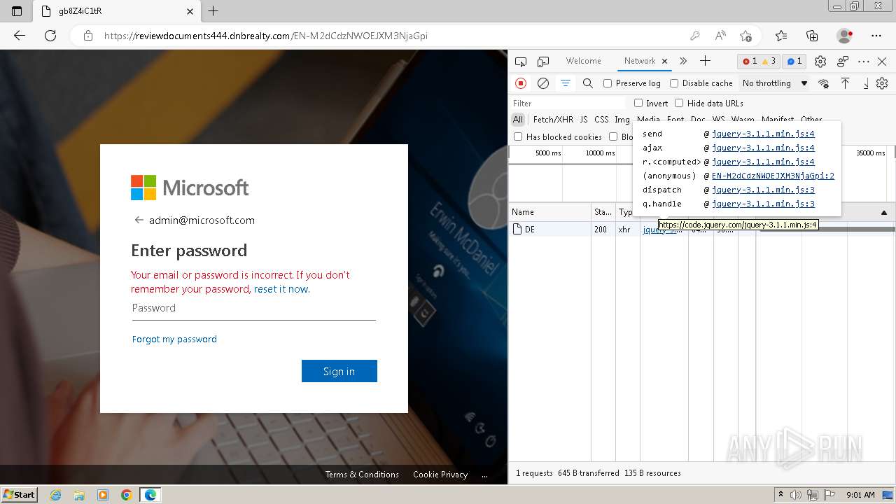Filter requests by CSS type
The height and width of the screenshot is (504, 896).
click(601, 120)
